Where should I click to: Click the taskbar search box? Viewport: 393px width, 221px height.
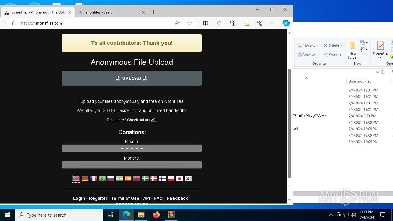click(59, 215)
